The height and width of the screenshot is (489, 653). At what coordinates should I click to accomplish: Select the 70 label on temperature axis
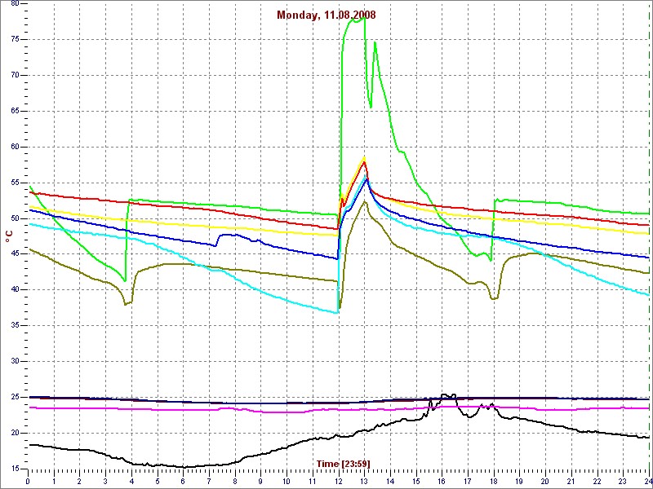pyautogui.click(x=15, y=75)
